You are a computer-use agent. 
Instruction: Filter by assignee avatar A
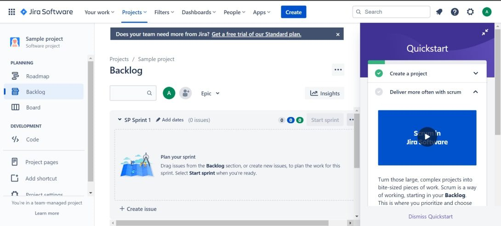[x=169, y=93]
